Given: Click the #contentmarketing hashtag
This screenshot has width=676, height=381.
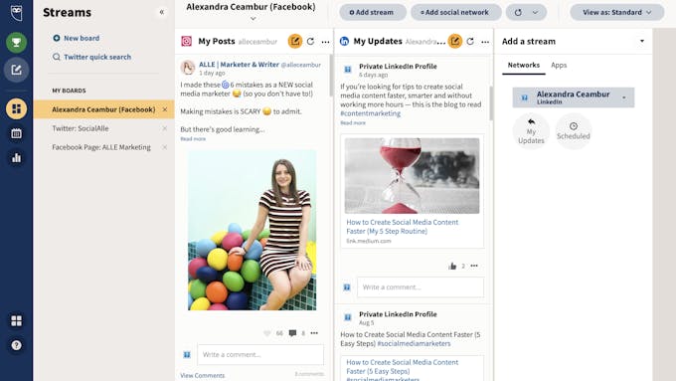Looking at the screenshot, I should [371, 113].
